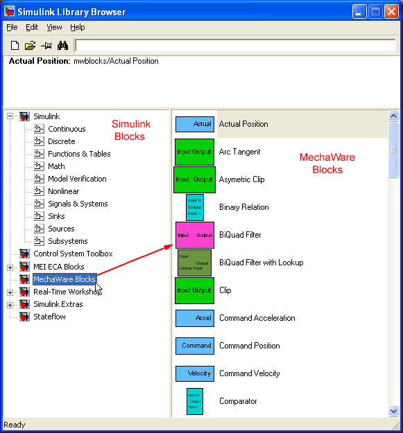Click the Subsystems library icon

point(39,241)
